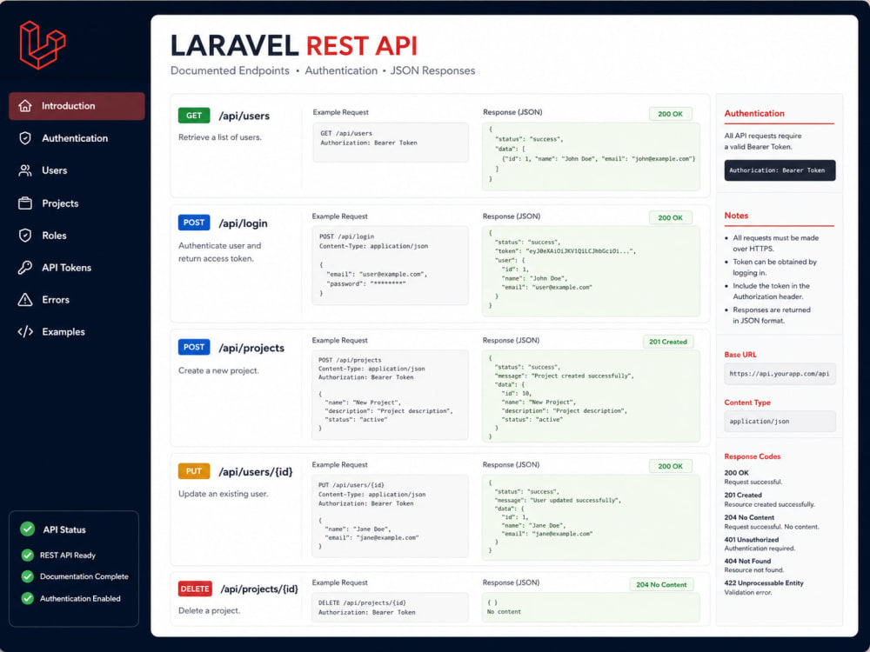Click the Laravel logo
870x652 pixels.
click(43, 45)
